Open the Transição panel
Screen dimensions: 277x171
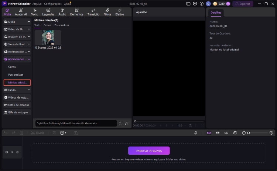pyautogui.click(x=93, y=12)
